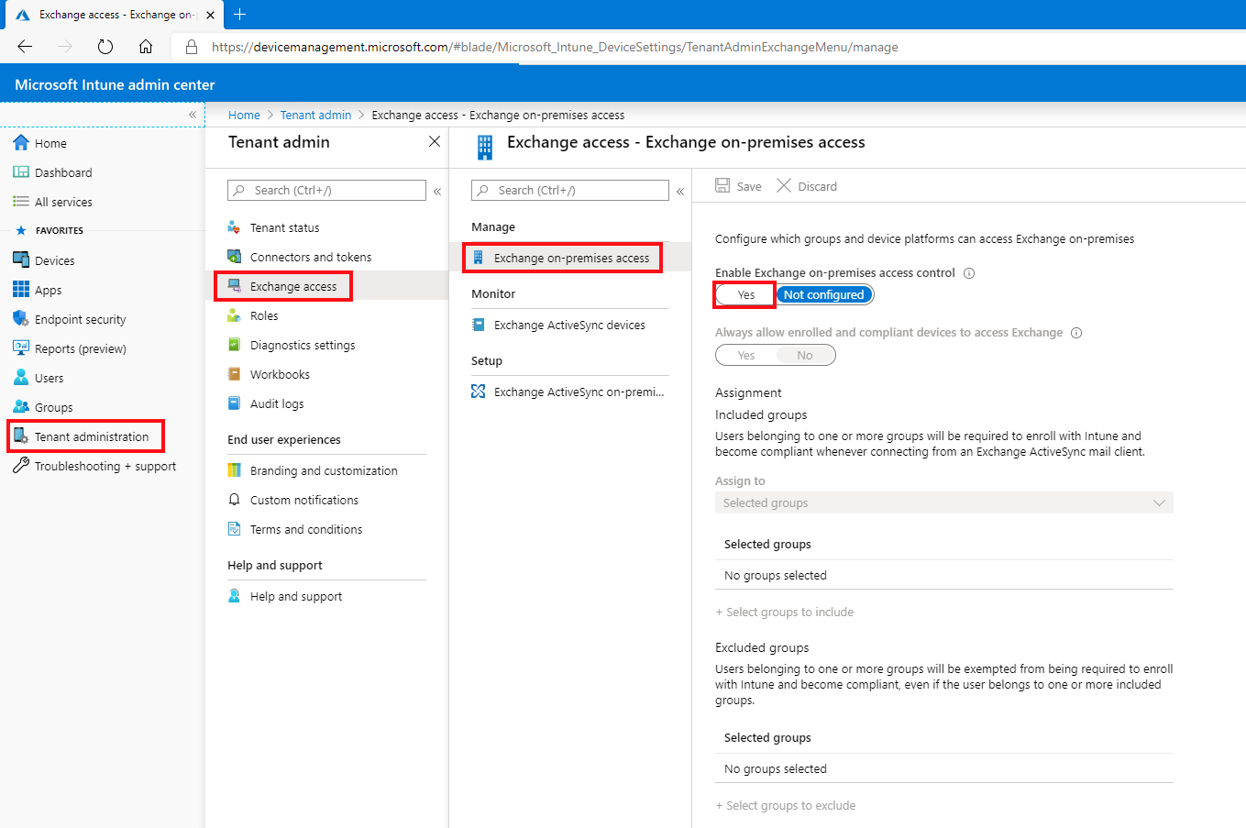Click the Reports (preview) icon
Screen dimensions: 1246x828
(x=21, y=348)
